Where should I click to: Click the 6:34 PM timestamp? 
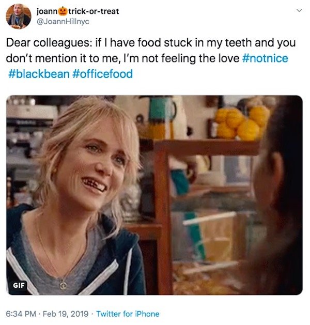click(x=21, y=314)
